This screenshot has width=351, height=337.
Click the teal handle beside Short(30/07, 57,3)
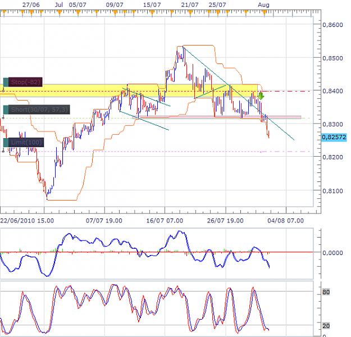[6, 110]
